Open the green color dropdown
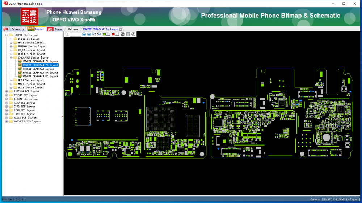362x203 pixels. pyautogui.click(x=108, y=34)
